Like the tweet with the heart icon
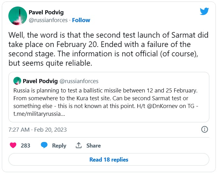This screenshot has height=174, width=218. pos(13,145)
